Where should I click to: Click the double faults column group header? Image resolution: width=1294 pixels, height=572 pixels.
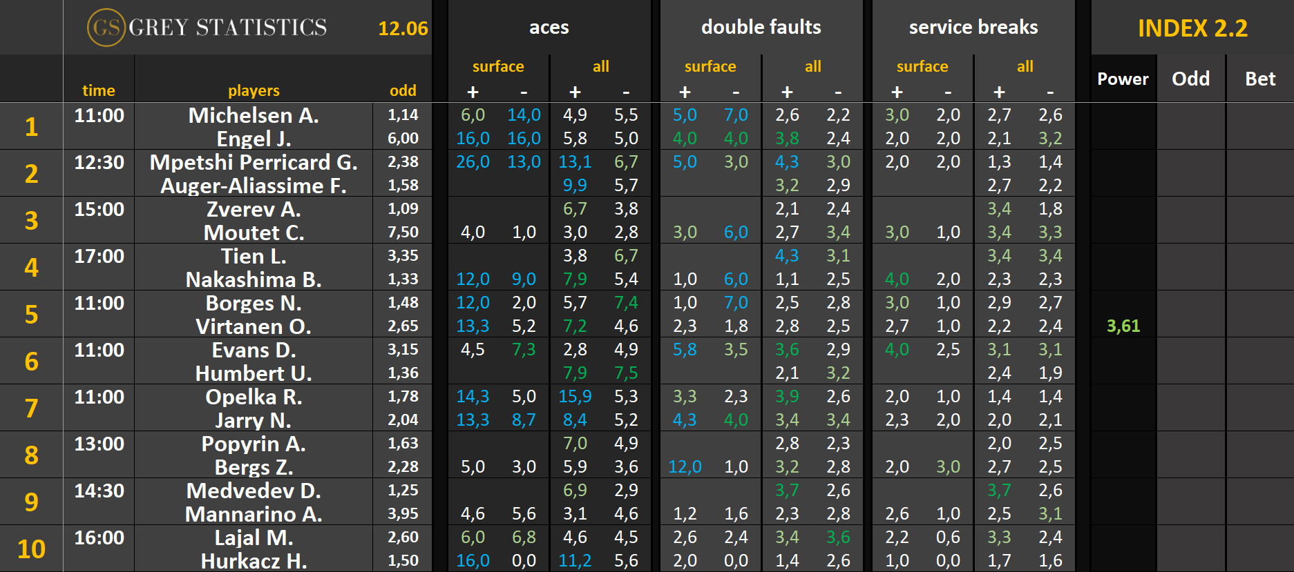pyautogui.click(x=761, y=27)
